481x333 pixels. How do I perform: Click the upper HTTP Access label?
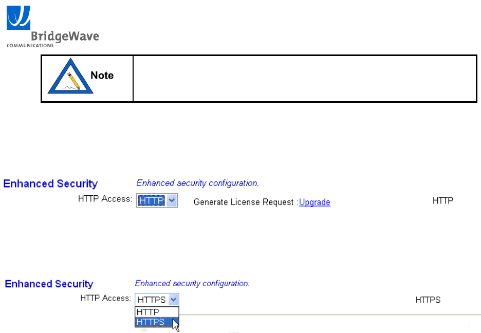point(105,198)
